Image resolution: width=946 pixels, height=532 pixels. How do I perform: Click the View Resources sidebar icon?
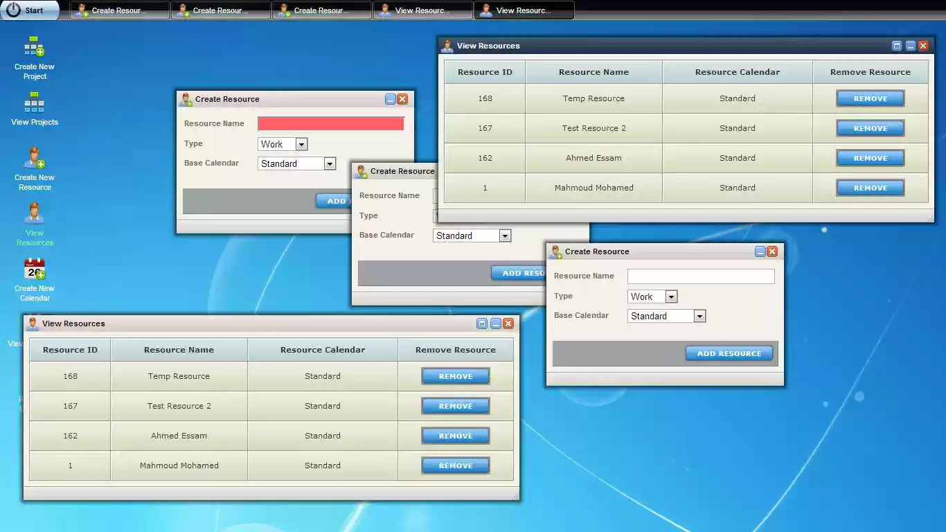click(x=33, y=222)
